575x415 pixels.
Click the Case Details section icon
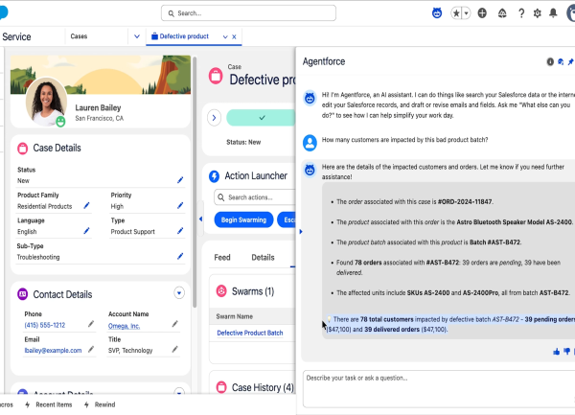click(x=23, y=149)
